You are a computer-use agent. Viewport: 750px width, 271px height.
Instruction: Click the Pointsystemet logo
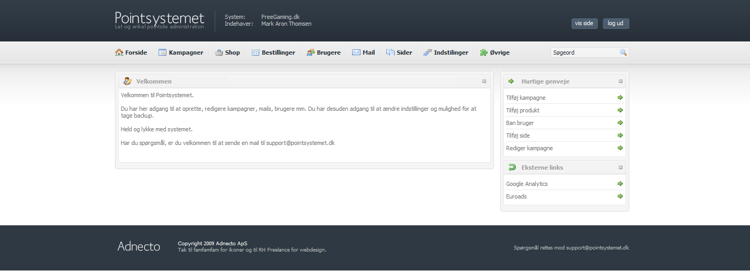coord(160,20)
